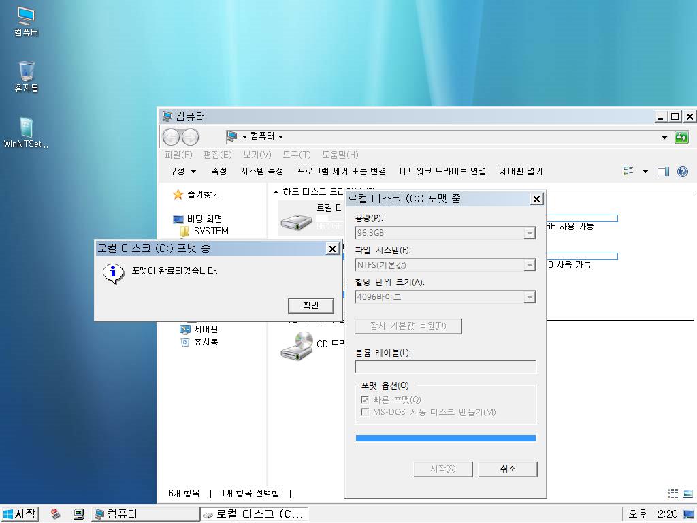Click the blue format progress bar
This screenshot has height=523, width=697.
[x=445, y=438]
